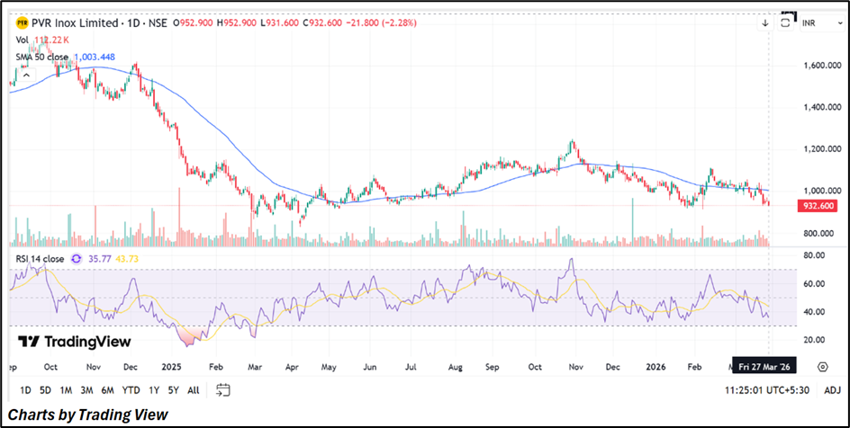Select the 1D time range
Viewport: 850px width, 428px height.
point(25,390)
